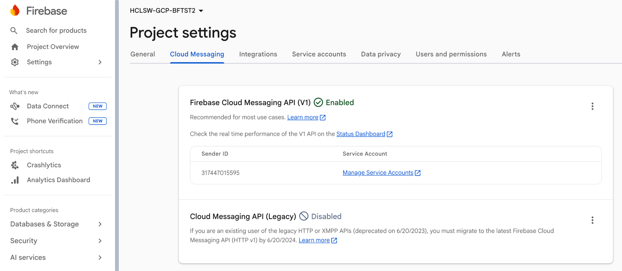Click the What's new section label
This screenshot has height=271, width=622.
tap(24, 92)
